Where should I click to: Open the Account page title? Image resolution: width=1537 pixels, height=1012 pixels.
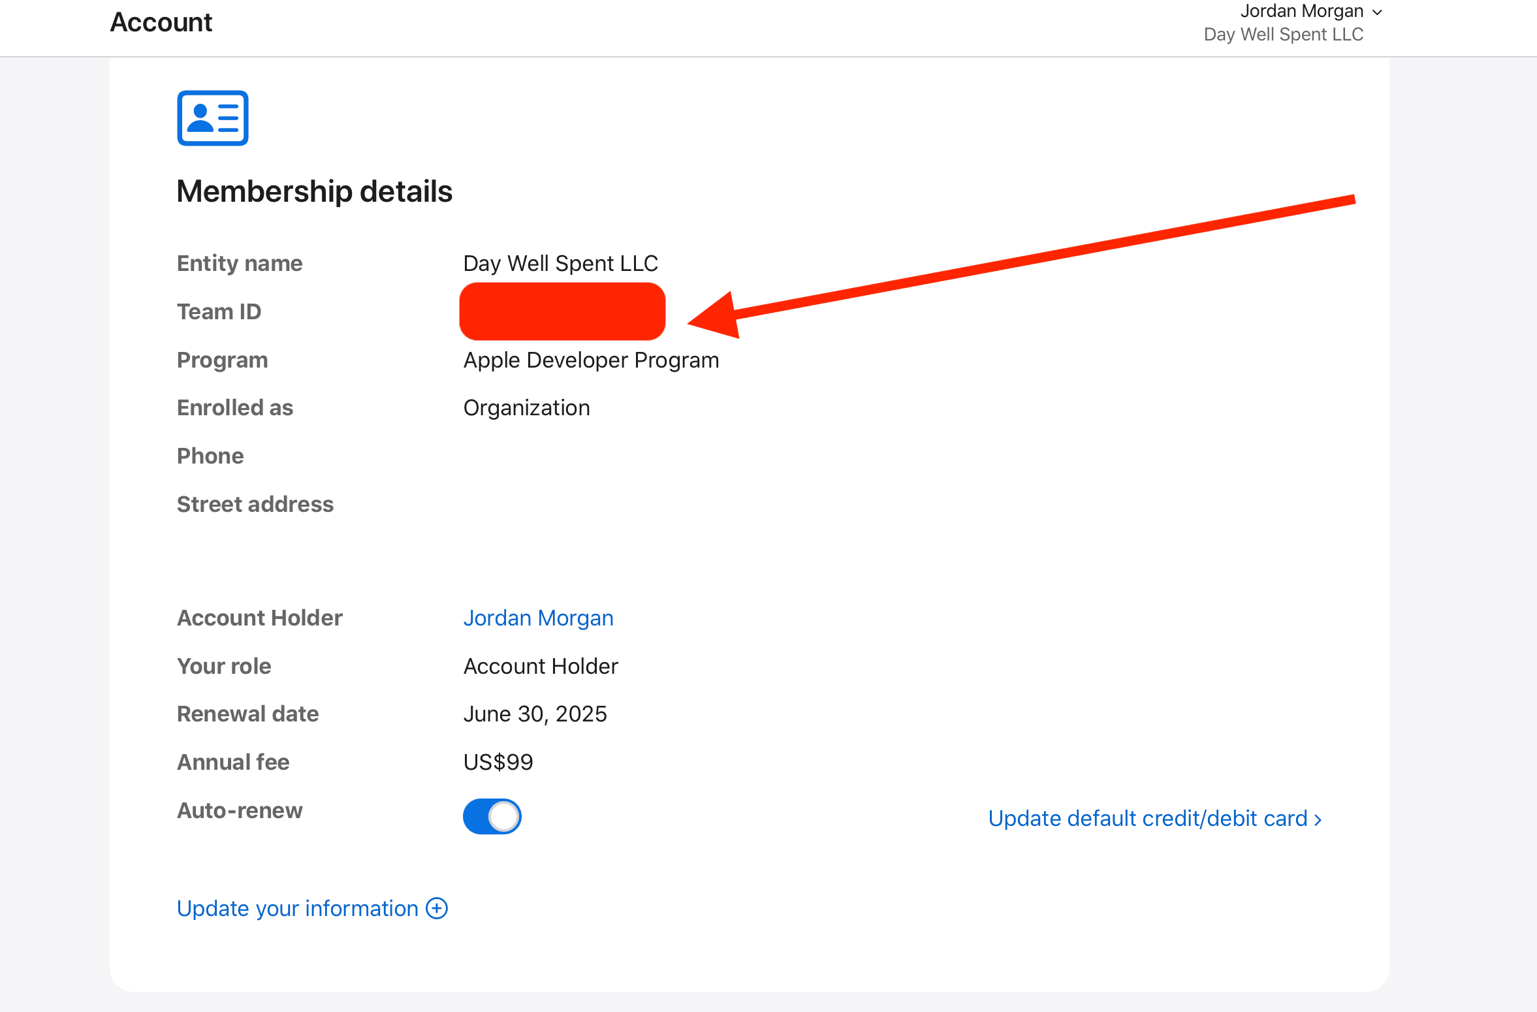(x=161, y=22)
